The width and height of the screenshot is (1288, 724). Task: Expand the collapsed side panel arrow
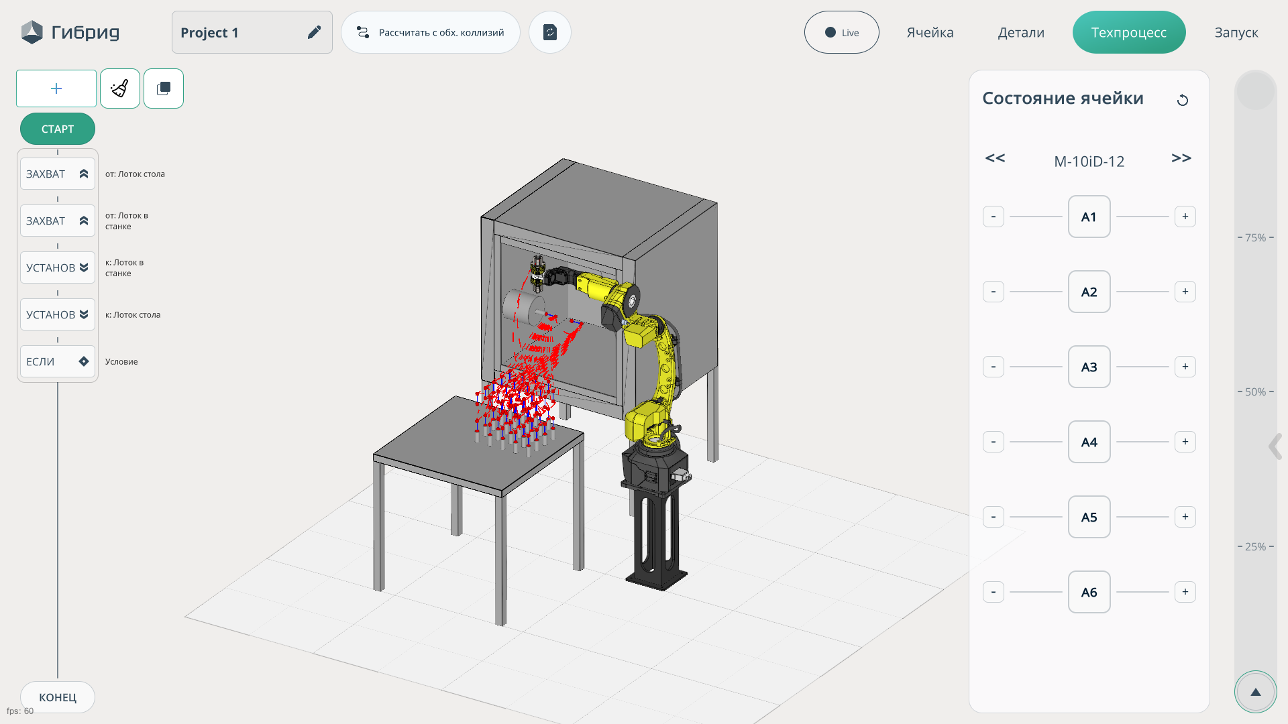(1275, 446)
